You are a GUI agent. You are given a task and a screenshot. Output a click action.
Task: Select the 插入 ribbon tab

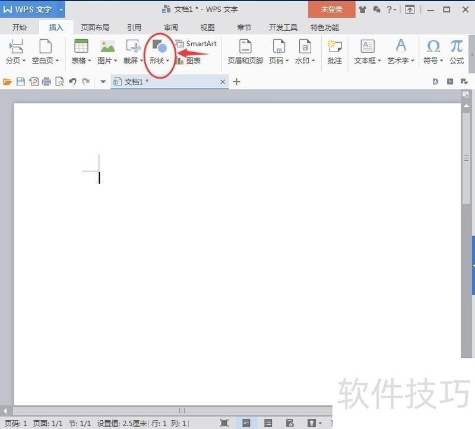coord(56,27)
